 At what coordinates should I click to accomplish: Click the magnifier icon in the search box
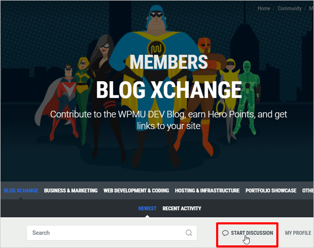189,233
